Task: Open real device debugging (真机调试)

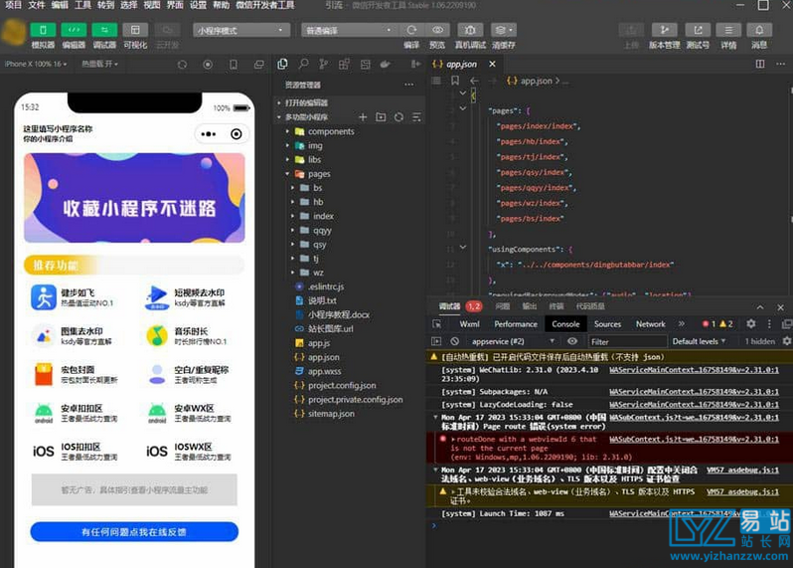Action: tap(470, 30)
